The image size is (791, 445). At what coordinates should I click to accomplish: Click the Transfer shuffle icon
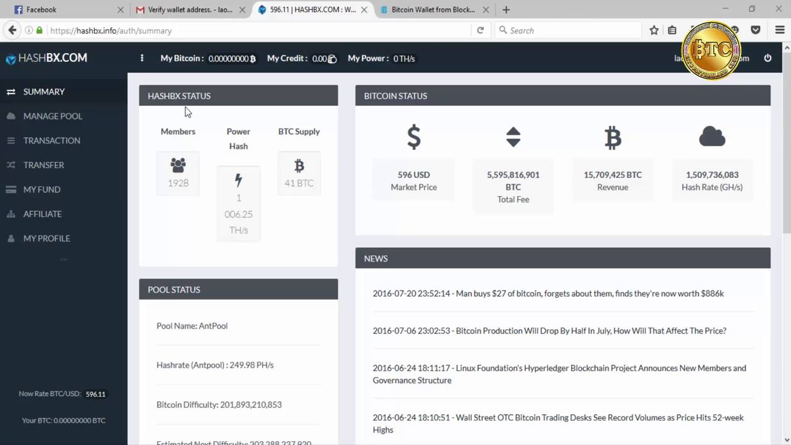[11, 165]
